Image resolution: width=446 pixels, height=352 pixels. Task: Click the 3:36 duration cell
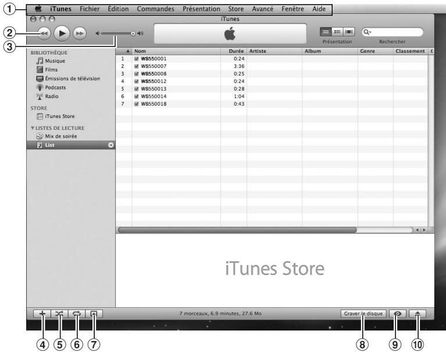[x=239, y=66]
